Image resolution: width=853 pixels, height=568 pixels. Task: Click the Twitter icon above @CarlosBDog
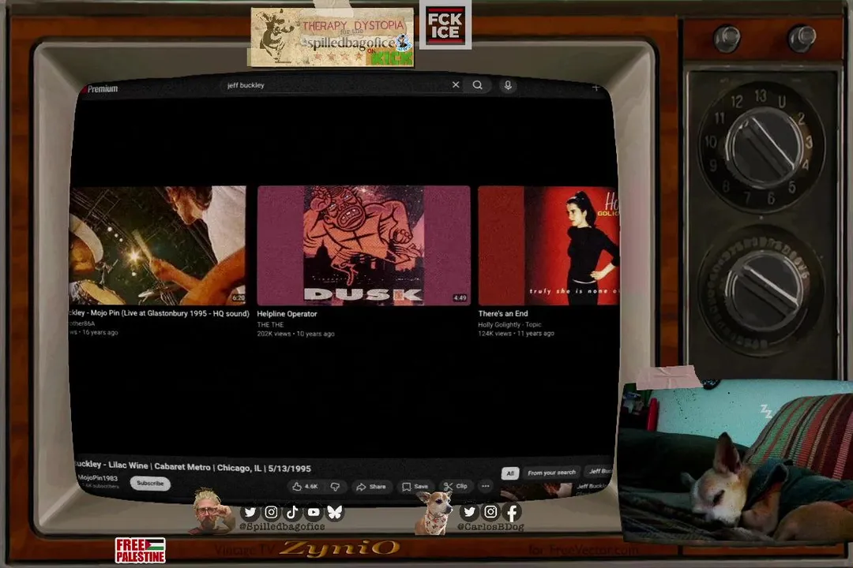469,512
